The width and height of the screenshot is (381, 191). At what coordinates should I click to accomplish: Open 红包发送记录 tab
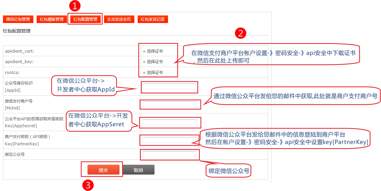153,19
